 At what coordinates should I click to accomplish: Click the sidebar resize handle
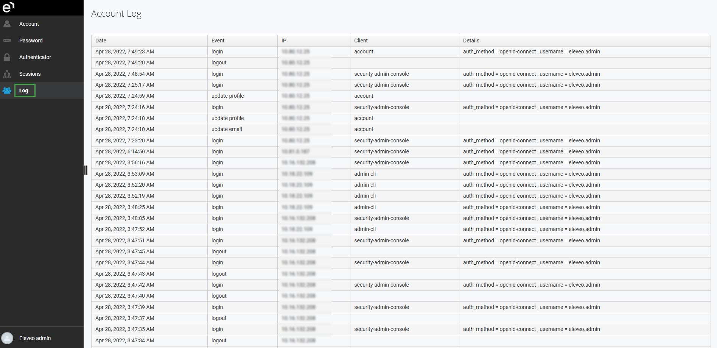click(86, 170)
